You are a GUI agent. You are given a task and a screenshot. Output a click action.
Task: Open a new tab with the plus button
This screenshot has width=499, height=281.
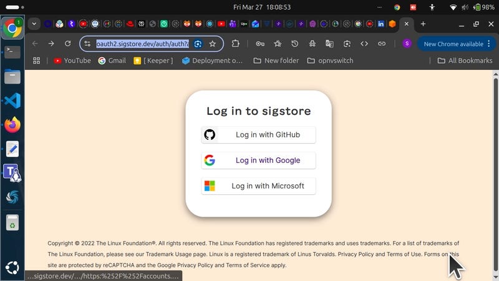click(x=423, y=24)
